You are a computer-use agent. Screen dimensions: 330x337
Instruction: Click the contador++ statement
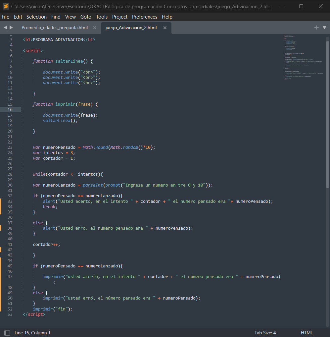[47, 244]
